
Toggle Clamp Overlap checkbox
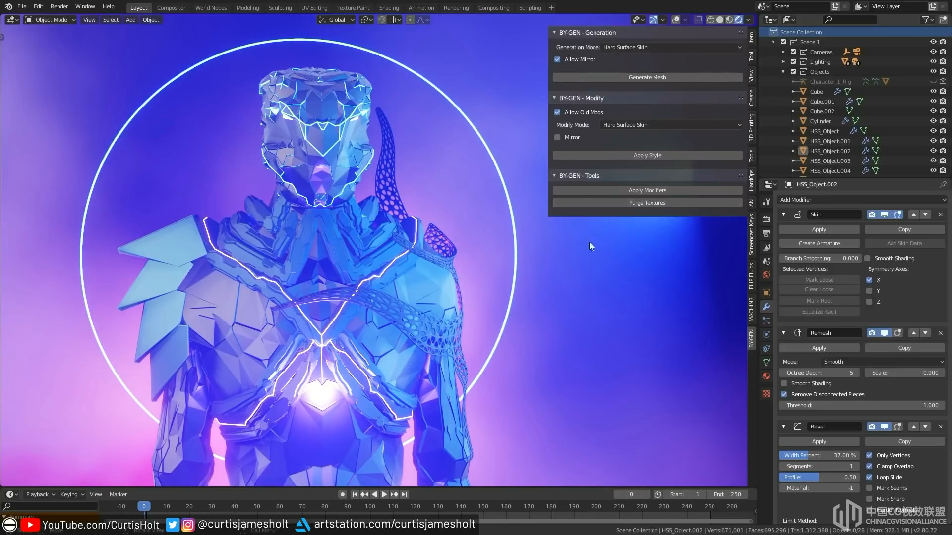pyautogui.click(x=869, y=466)
